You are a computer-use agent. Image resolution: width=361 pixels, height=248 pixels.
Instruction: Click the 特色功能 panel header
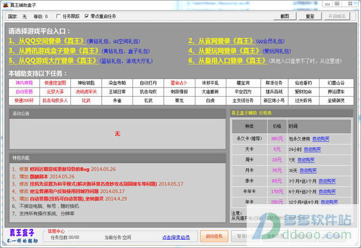coord(117,158)
